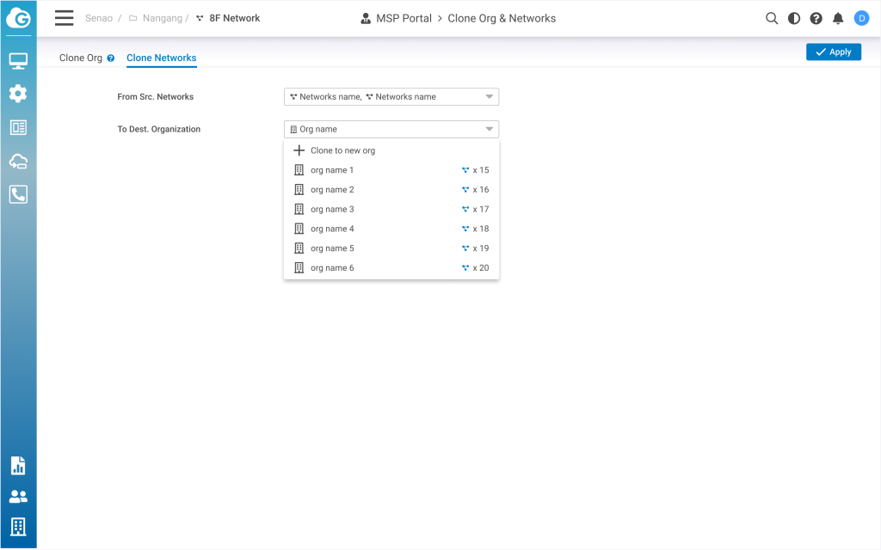
Task: Choose Clone to new org option
Action: (x=342, y=150)
